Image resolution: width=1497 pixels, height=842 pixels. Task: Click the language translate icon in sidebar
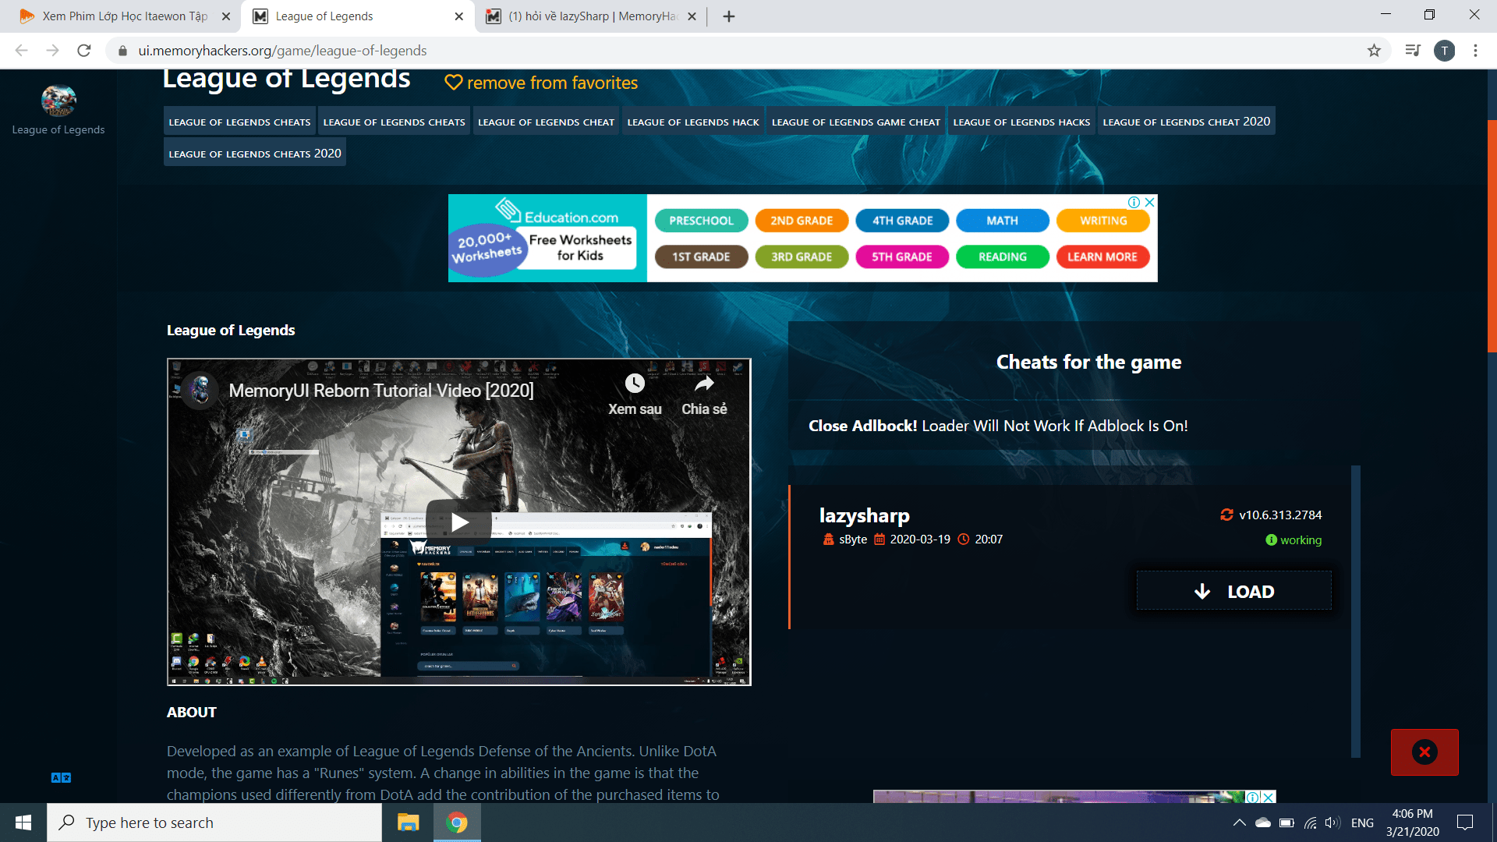click(61, 777)
